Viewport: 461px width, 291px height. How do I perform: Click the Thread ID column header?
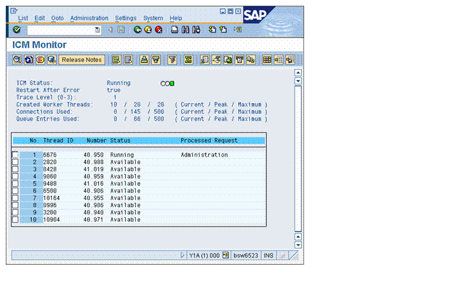tap(58, 140)
